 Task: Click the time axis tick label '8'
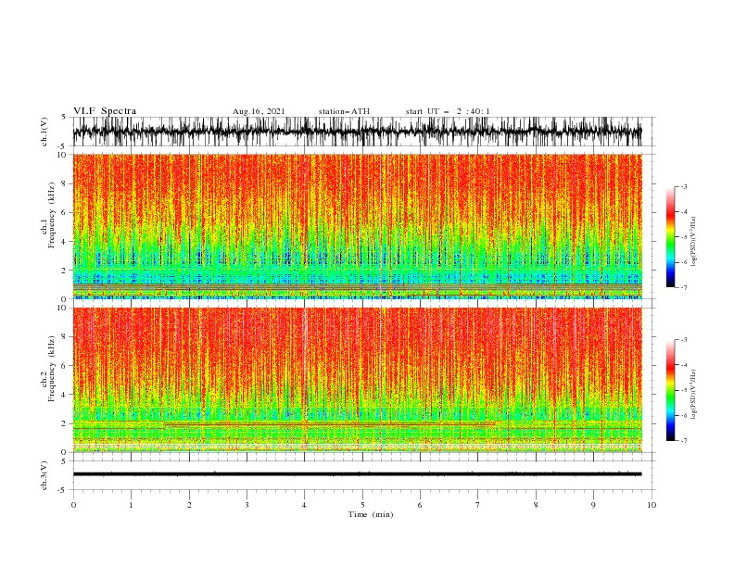[536, 505]
